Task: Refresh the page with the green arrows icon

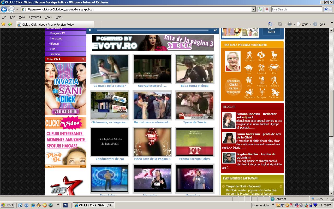Action: [x=260, y=9]
